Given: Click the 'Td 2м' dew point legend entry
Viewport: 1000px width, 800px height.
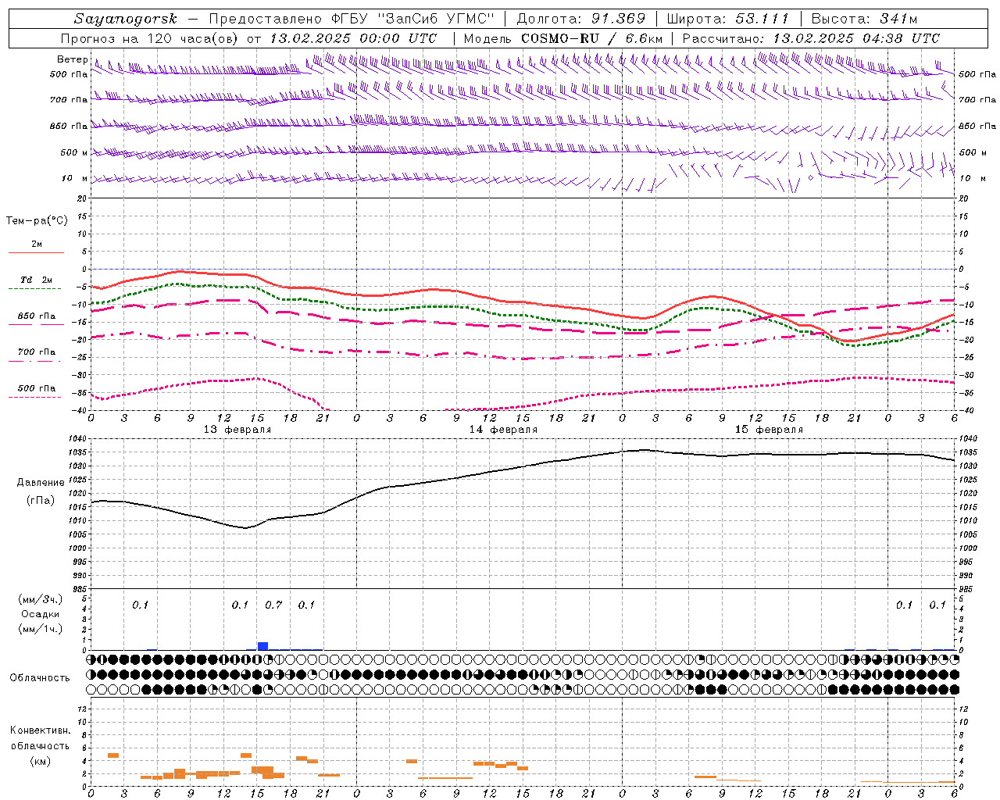Looking at the screenshot, I should [x=36, y=280].
